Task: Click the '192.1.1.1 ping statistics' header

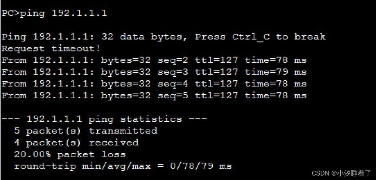Action: pyautogui.click(x=104, y=119)
